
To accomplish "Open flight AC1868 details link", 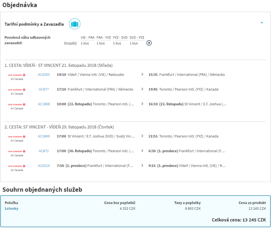I will tap(44, 104).
